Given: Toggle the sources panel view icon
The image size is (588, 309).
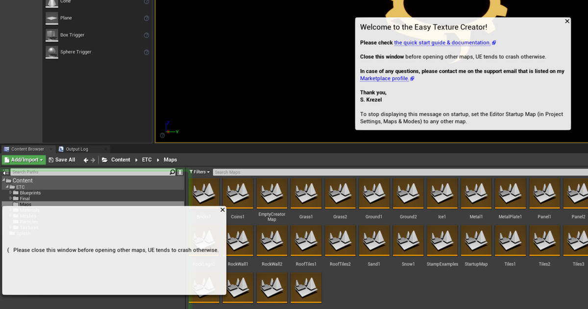Looking at the screenshot, I should 6,172.
